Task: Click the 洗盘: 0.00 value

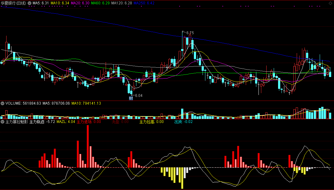Action: pyautogui.click(x=120, y=122)
